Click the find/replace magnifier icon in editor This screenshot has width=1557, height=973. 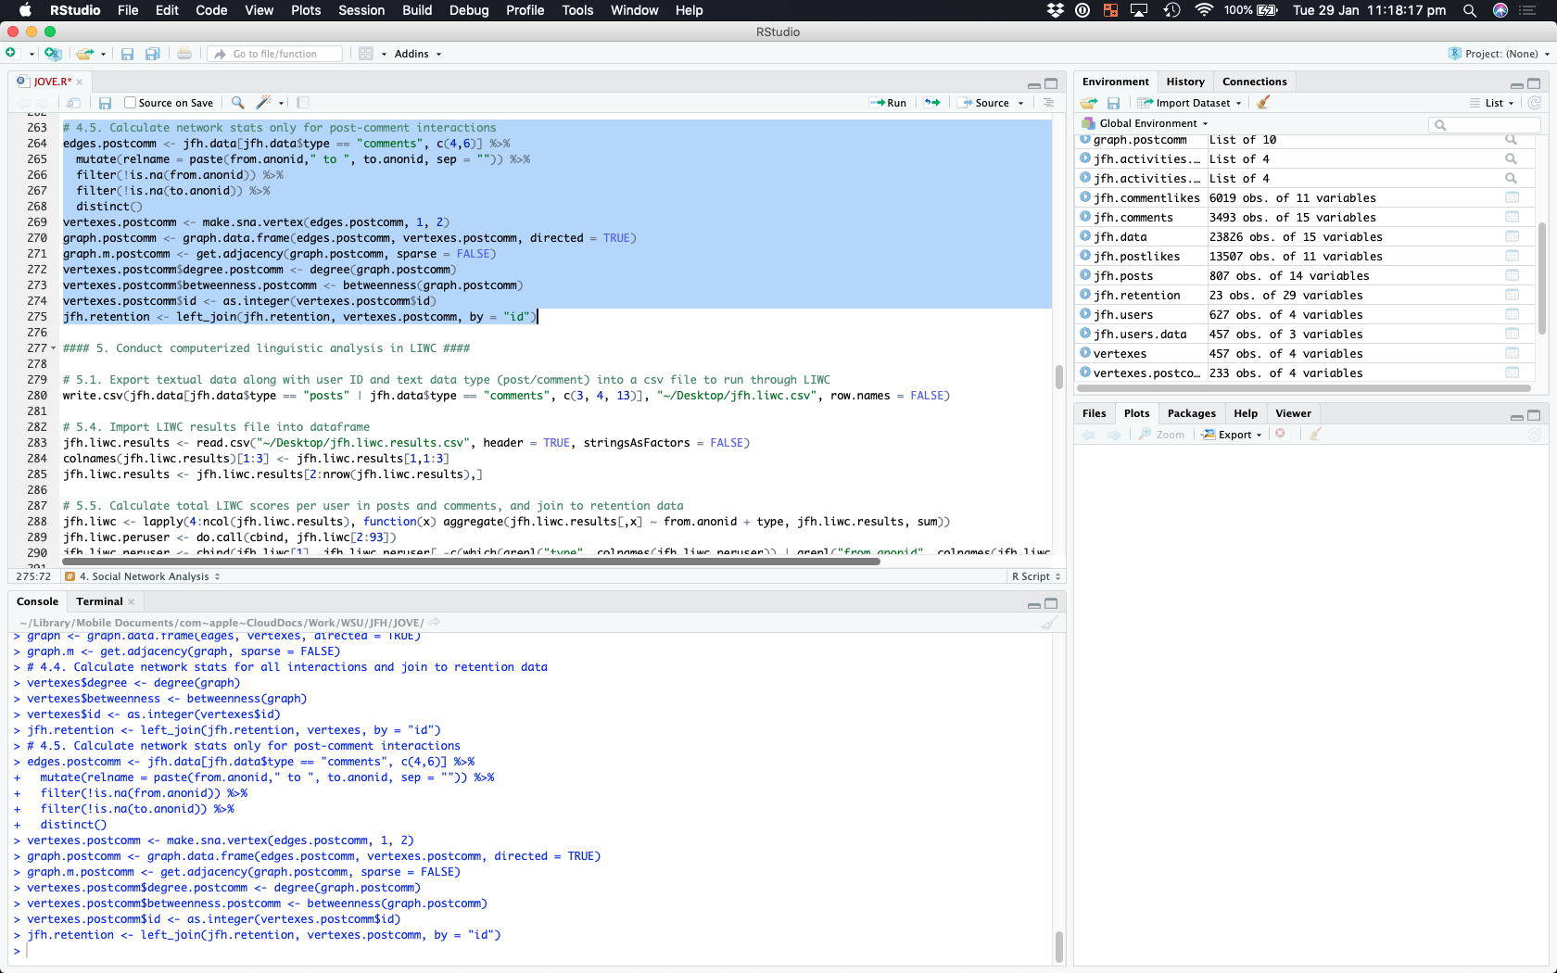pyautogui.click(x=238, y=103)
